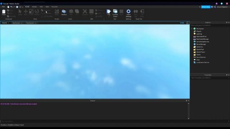The image size is (230, 129).
Task: Click the What's New button
Action: [206, 7]
